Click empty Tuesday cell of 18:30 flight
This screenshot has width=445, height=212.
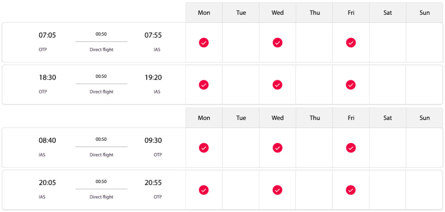pyautogui.click(x=241, y=85)
